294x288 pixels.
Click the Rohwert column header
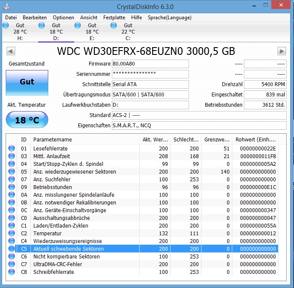point(255,140)
